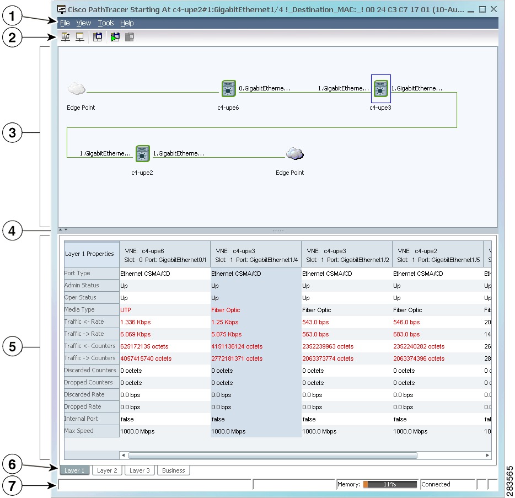
Task: Click the Memory 11% usage bar
Action: [x=390, y=484]
